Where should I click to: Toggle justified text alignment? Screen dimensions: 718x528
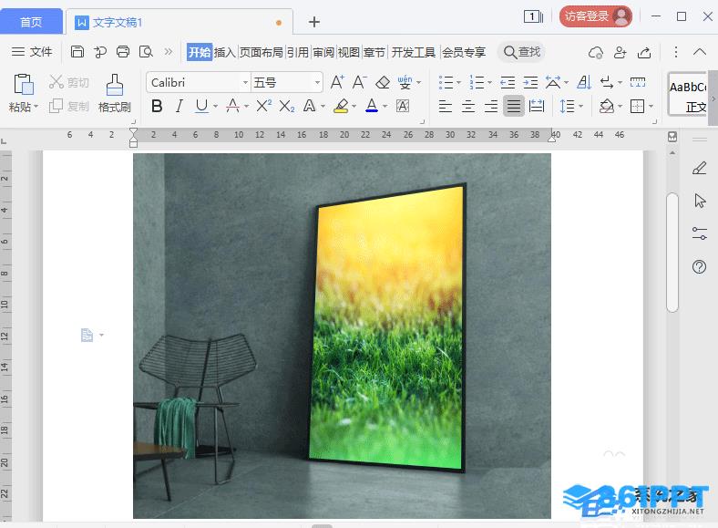tap(514, 107)
